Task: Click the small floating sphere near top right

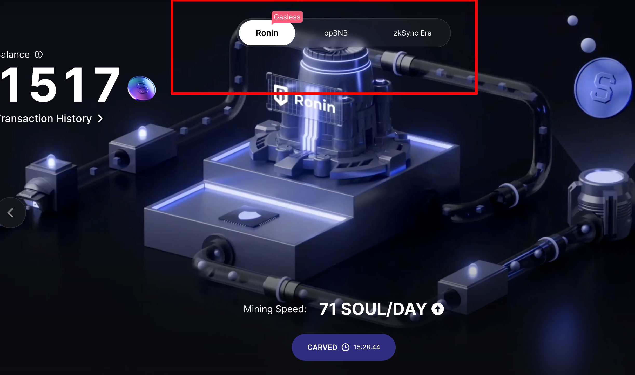Action: click(572, 20)
